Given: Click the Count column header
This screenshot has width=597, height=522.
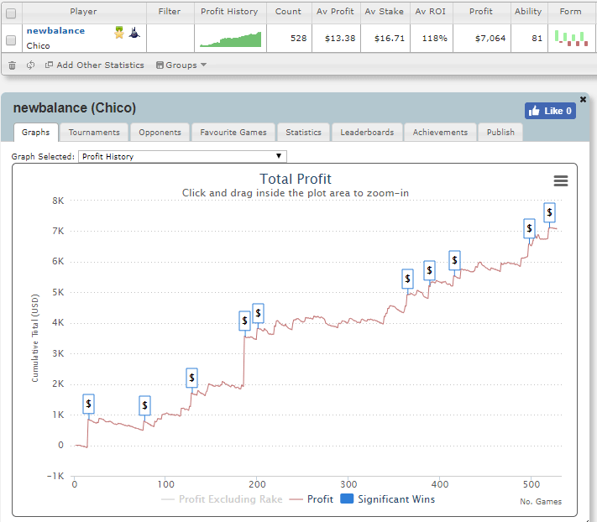Looking at the screenshot, I should point(288,12).
